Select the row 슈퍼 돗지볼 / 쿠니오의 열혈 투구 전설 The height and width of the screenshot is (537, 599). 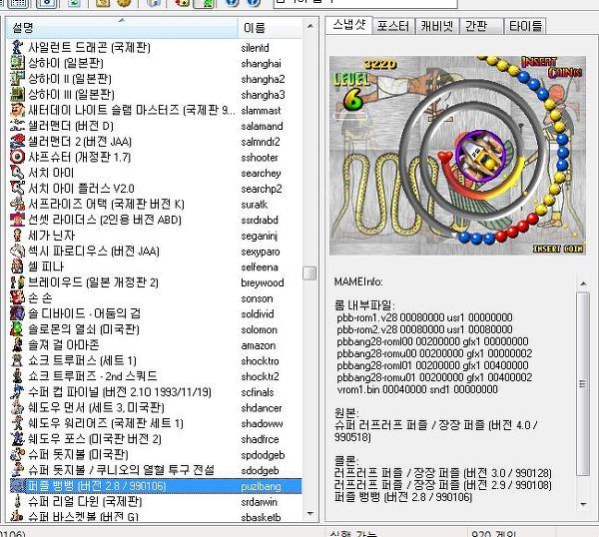point(156,470)
